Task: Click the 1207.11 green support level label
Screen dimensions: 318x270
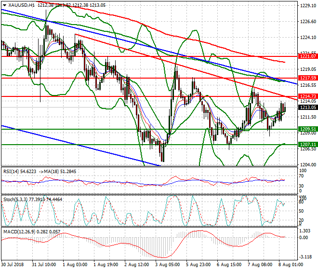Action: click(308, 145)
